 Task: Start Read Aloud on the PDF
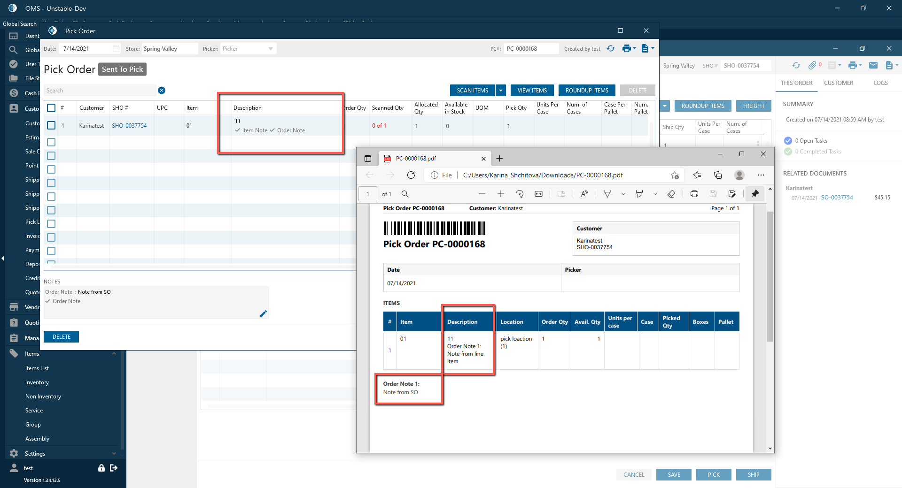click(584, 194)
